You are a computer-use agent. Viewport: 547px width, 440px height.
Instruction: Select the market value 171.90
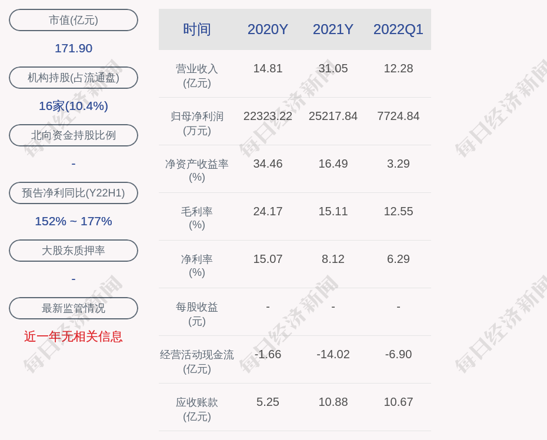tap(74, 48)
